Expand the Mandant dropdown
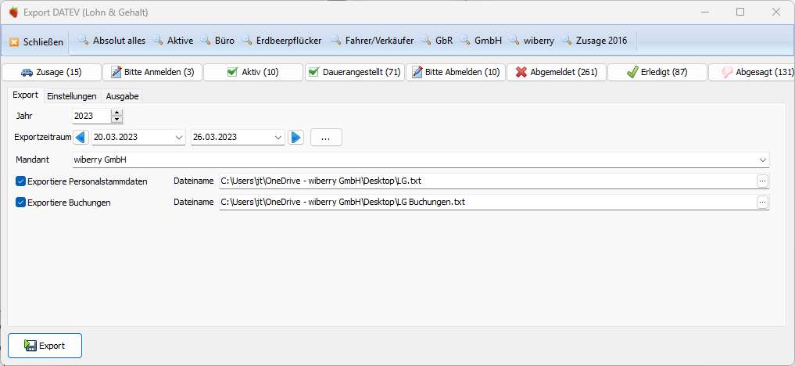This screenshot has height=366, width=795. coord(762,160)
